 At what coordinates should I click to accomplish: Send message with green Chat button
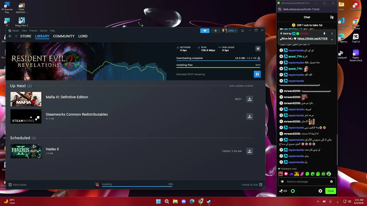tap(331, 191)
